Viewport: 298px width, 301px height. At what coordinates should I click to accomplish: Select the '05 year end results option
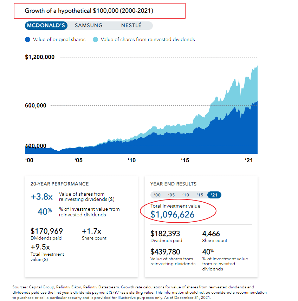click(x=171, y=195)
